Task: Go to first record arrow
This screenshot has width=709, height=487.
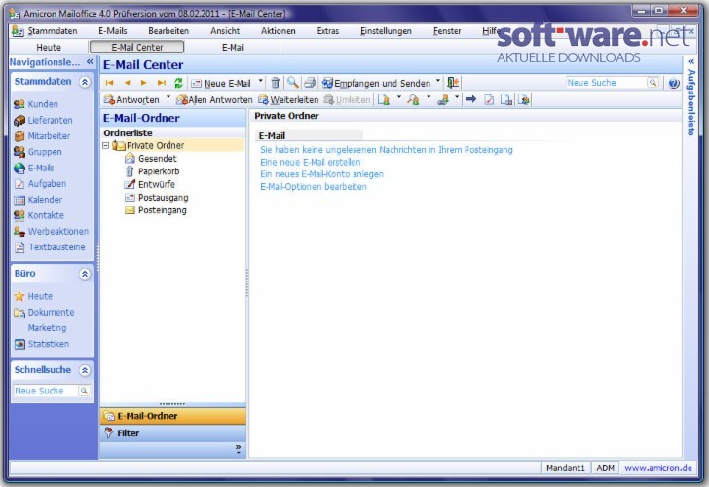Action: click(x=109, y=83)
